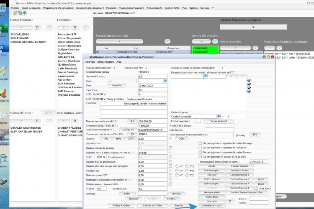Open the TVA menu

[x=184, y=8]
